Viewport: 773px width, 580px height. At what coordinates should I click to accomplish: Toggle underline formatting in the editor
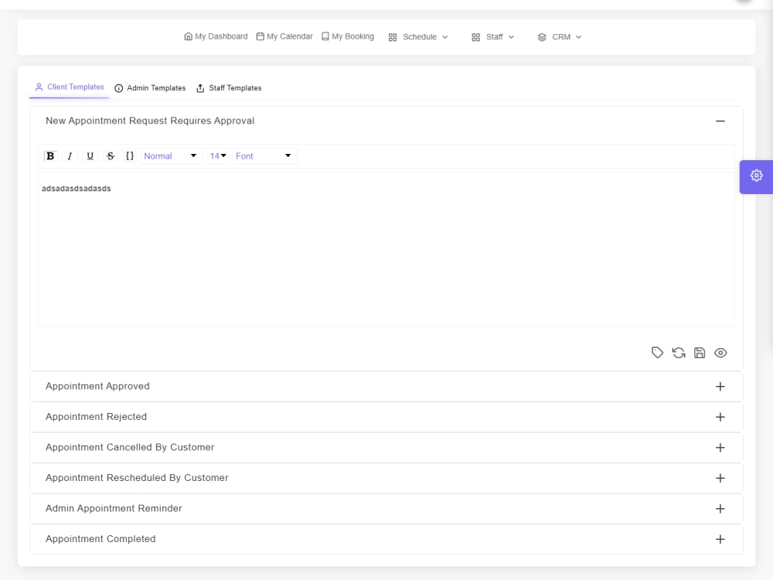90,156
